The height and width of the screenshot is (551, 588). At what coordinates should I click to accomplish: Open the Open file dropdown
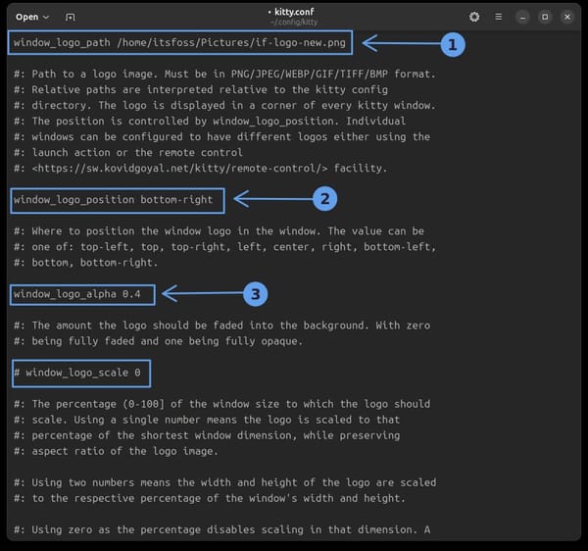[x=32, y=18]
